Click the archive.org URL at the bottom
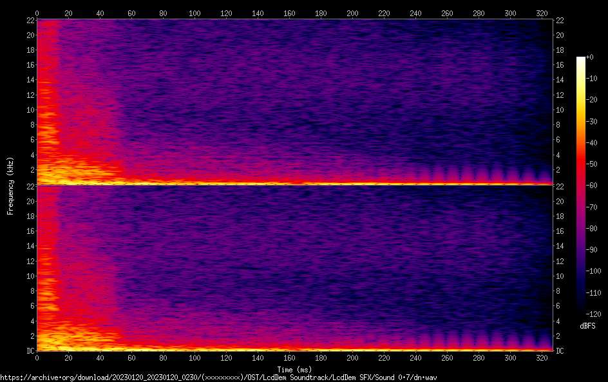This screenshot has width=608, height=382. (x=218, y=377)
